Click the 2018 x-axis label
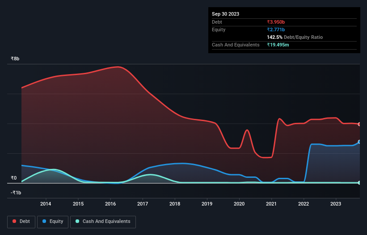 175,204
